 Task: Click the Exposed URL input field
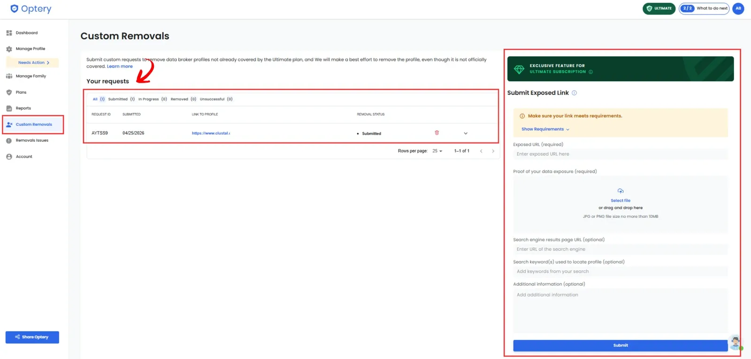pyautogui.click(x=620, y=154)
